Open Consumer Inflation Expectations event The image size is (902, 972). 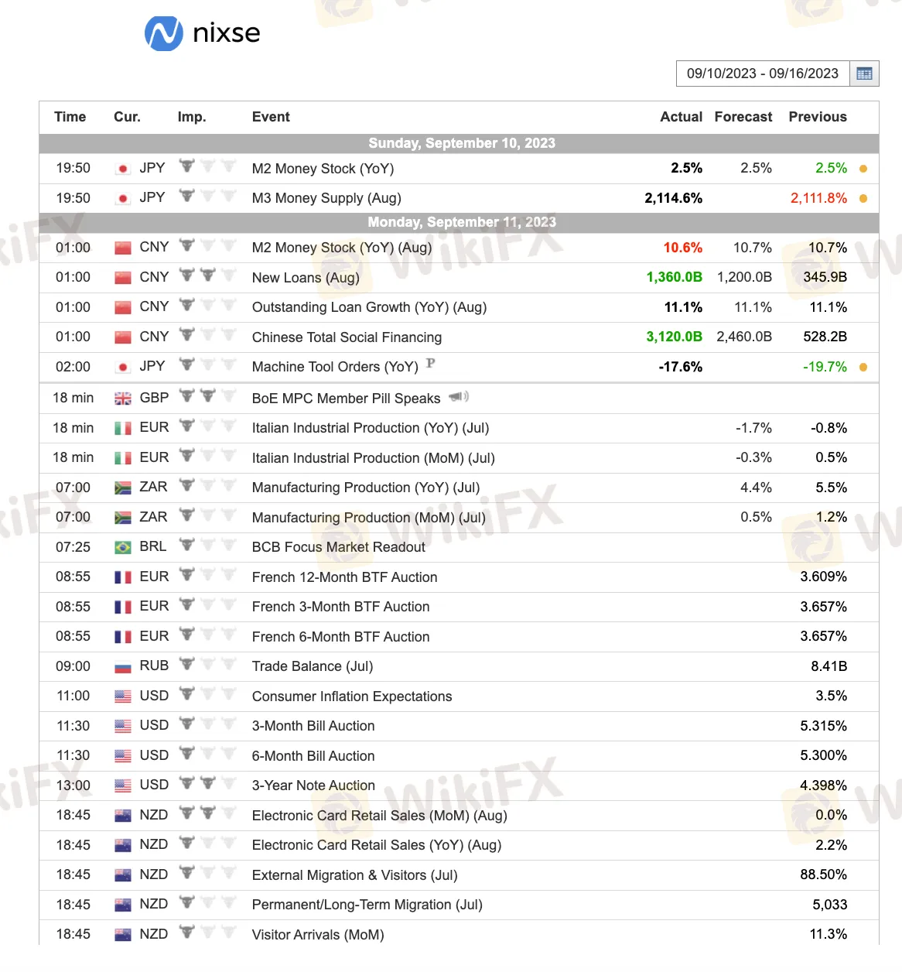[x=351, y=696]
